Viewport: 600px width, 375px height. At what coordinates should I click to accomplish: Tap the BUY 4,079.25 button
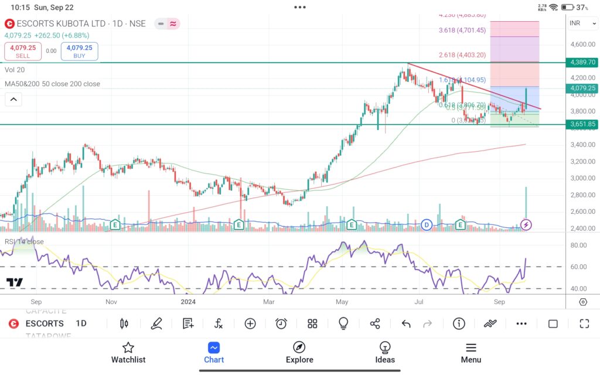[x=79, y=52]
